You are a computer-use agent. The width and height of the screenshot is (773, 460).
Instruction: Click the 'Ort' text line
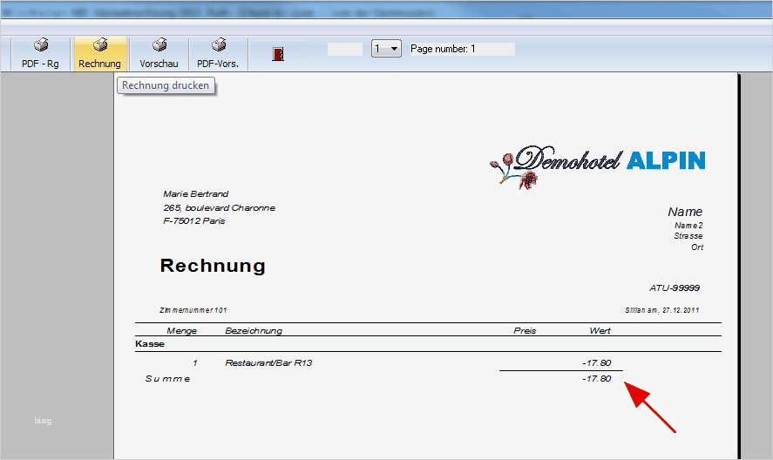[697, 247]
